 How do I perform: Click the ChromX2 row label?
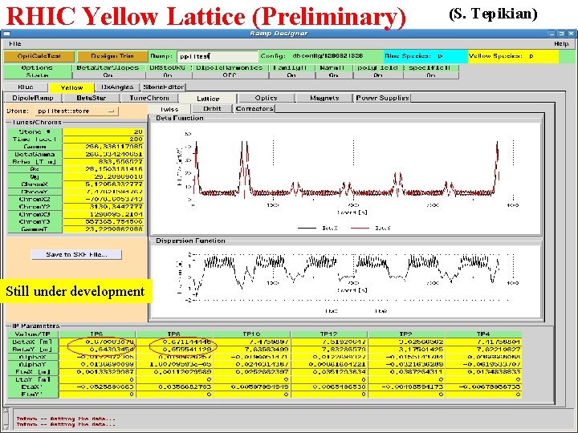click(x=35, y=199)
